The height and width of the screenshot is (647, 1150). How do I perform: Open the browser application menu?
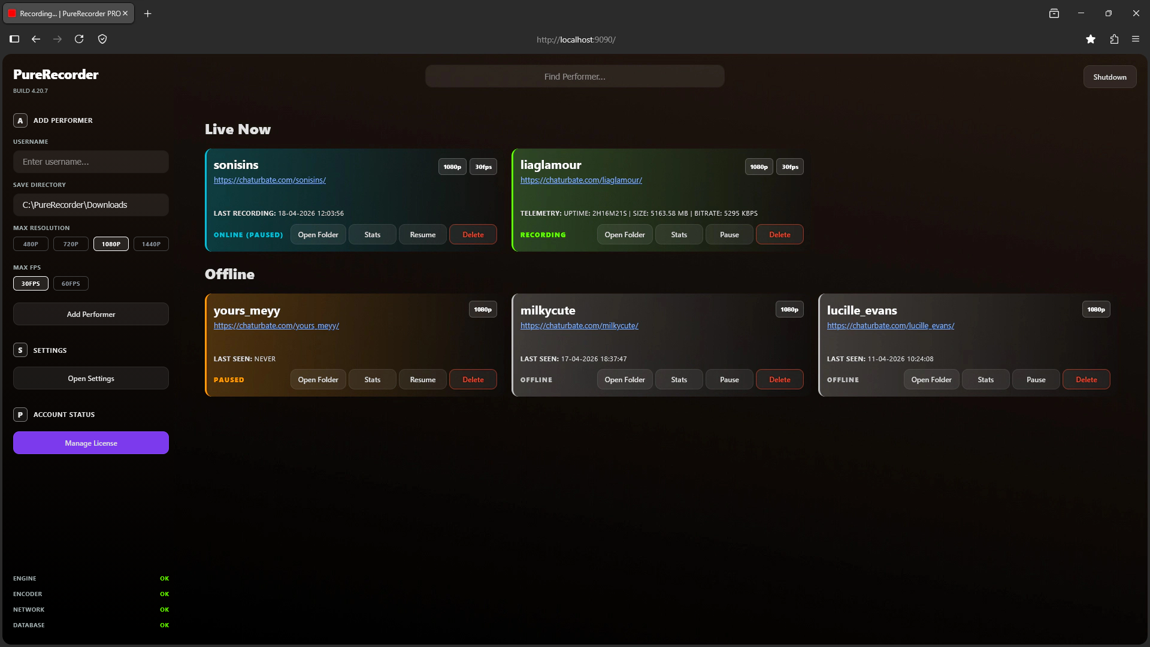(1136, 39)
